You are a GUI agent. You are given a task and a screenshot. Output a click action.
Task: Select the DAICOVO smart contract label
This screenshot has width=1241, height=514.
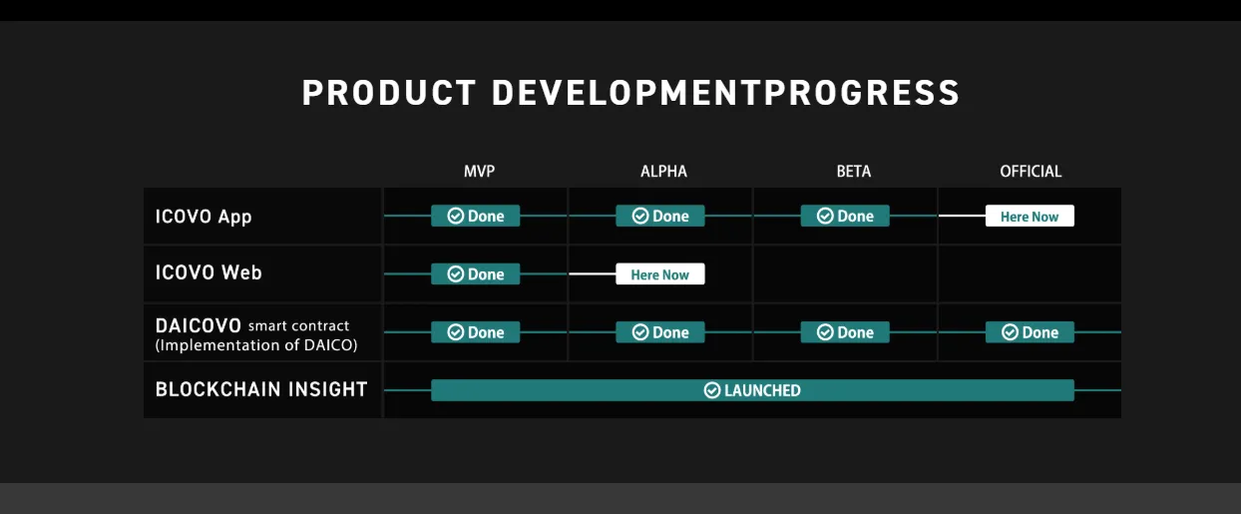pos(252,325)
